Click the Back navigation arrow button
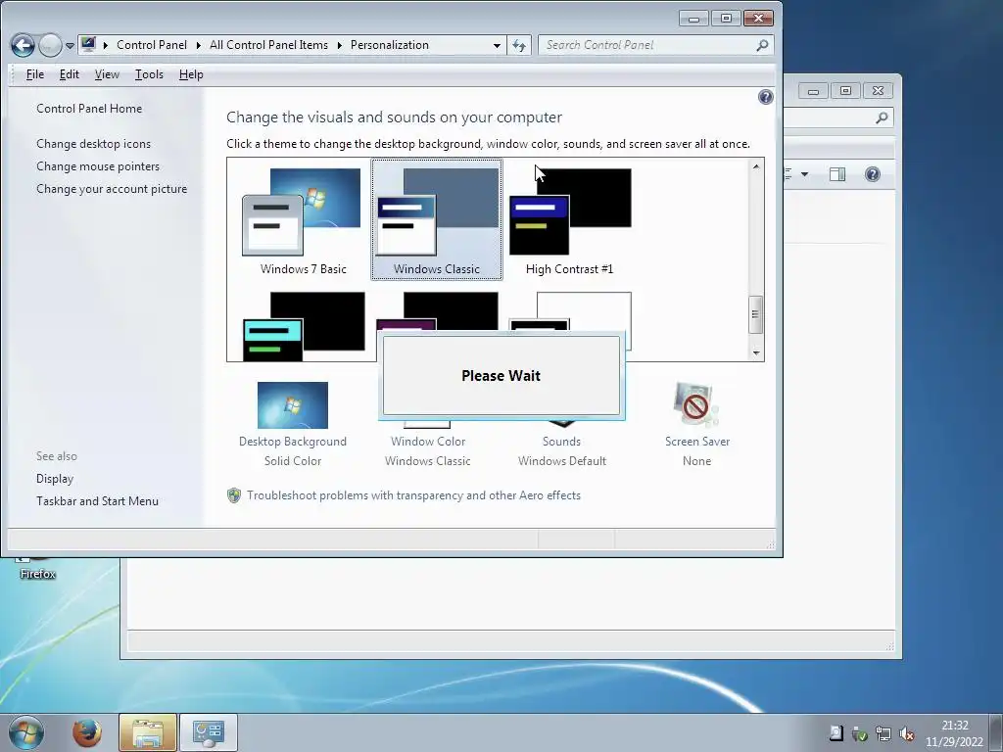 click(x=24, y=45)
